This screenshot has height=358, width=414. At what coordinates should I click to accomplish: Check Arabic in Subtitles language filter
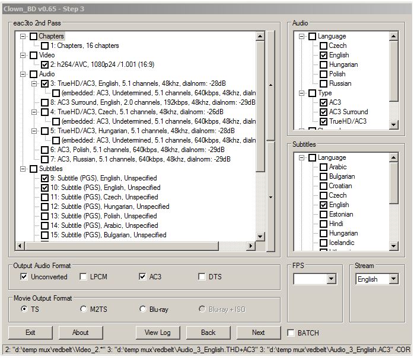[323, 167]
